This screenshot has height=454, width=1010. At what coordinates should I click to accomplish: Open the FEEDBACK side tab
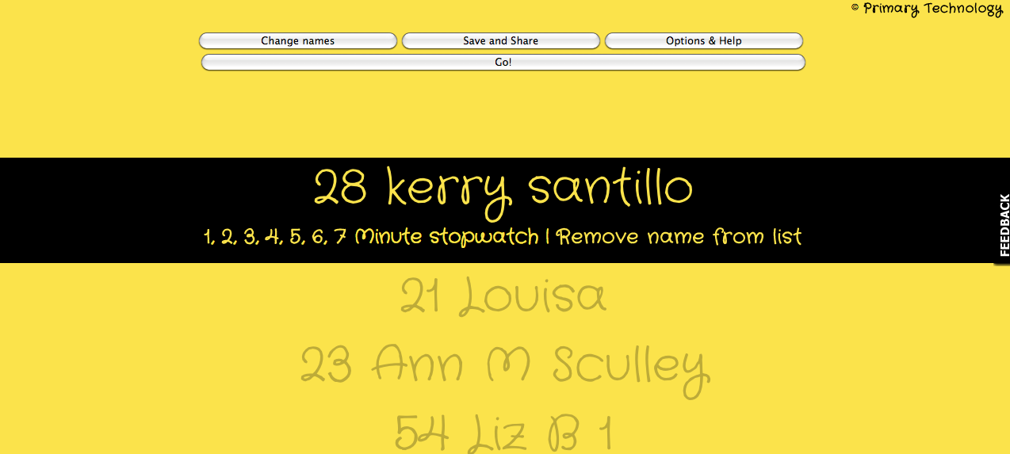coord(1003,225)
